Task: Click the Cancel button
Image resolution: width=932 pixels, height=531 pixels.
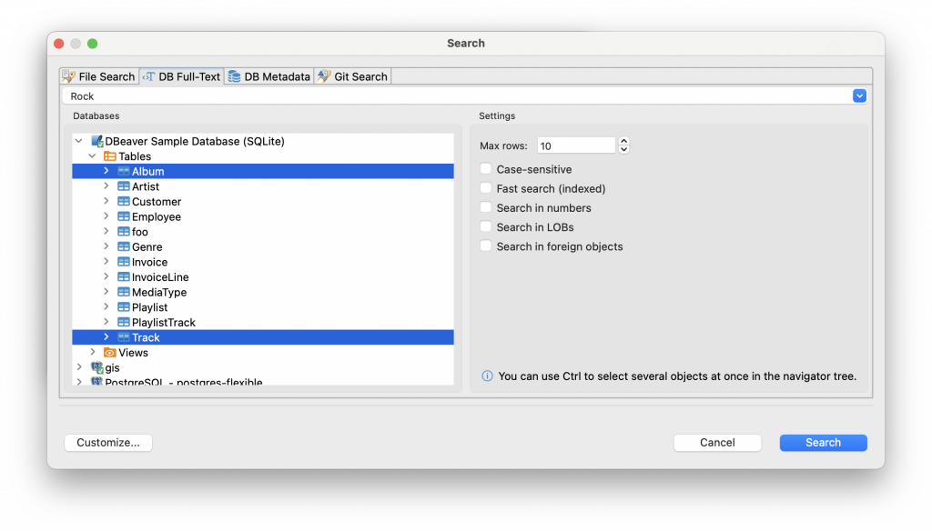Action: (717, 443)
